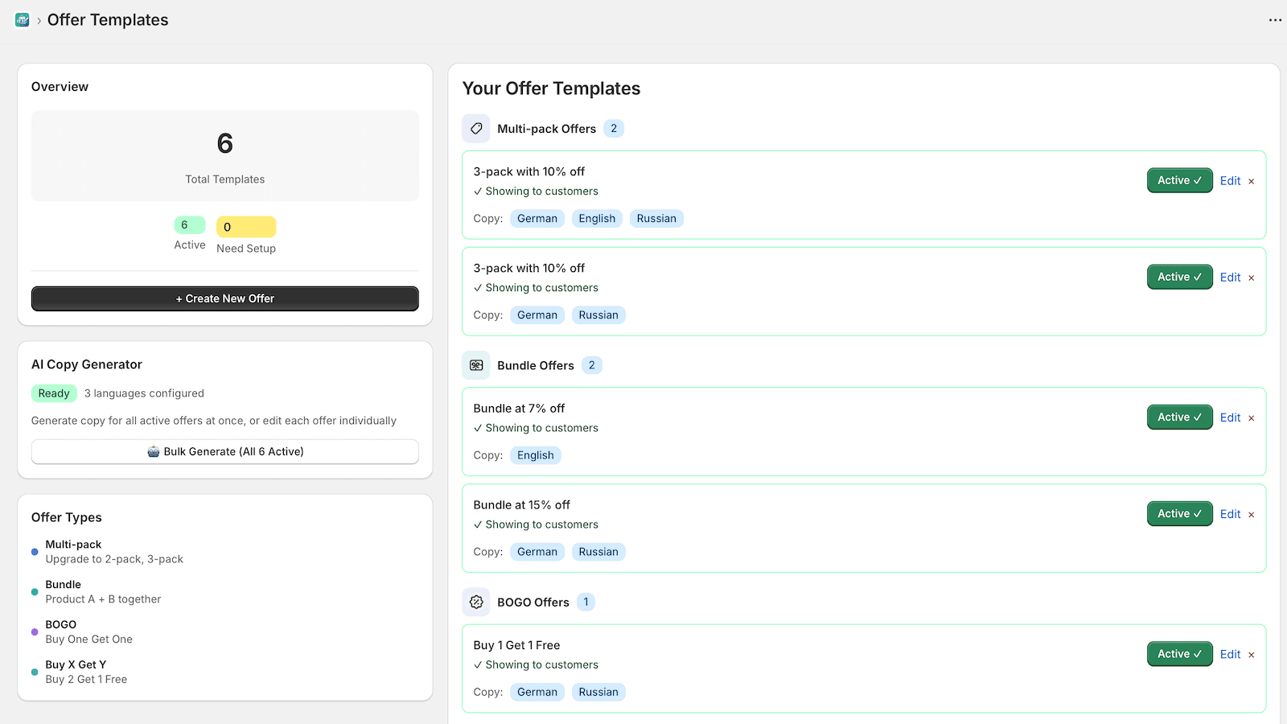This screenshot has width=1287, height=724.
Task: Collapse the Multi-pack Offers section
Action: click(547, 128)
